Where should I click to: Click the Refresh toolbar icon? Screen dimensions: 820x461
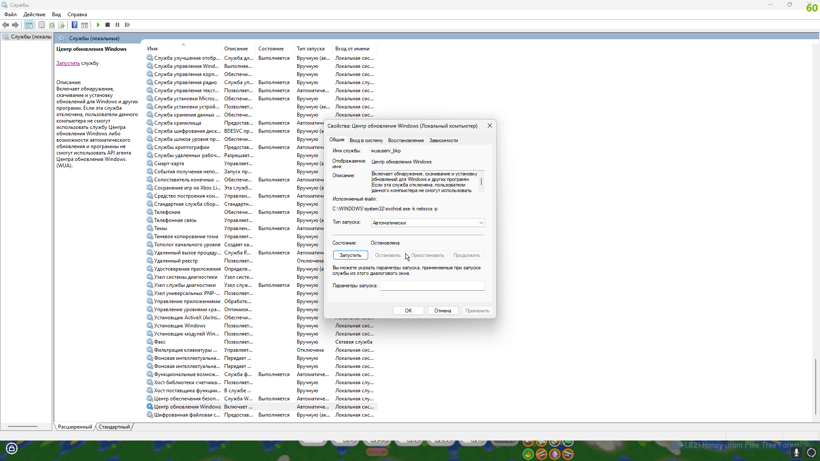coord(52,25)
